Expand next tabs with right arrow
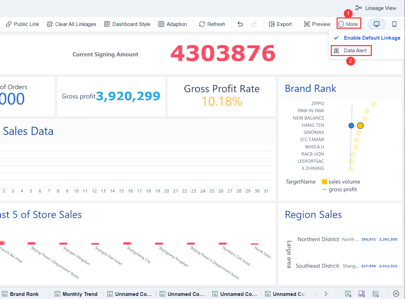The width and height of the screenshot is (405, 299). coord(326,294)
